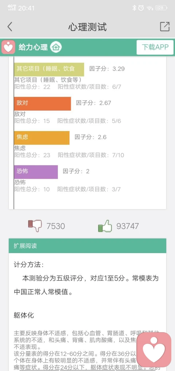Tap the floating pink heart app icon
Image resolution: width=175 pixels, height=371 pixels.
click(x=154, y=350)
